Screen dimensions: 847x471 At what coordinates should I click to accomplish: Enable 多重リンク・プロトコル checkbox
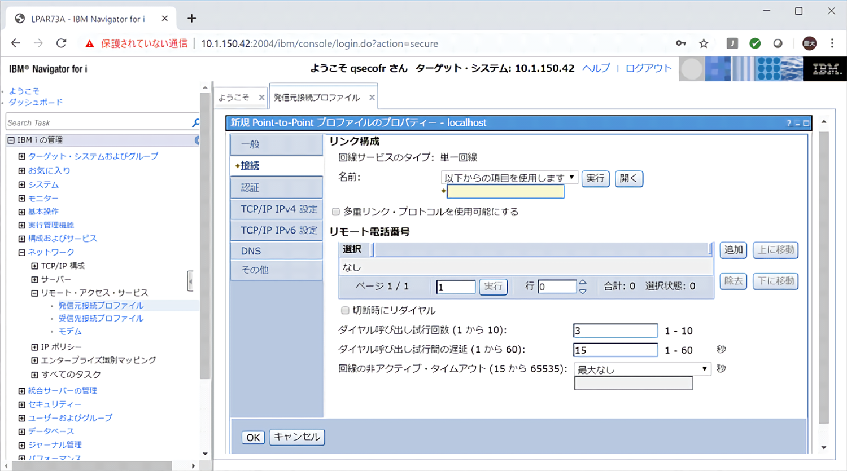(336, 212)
